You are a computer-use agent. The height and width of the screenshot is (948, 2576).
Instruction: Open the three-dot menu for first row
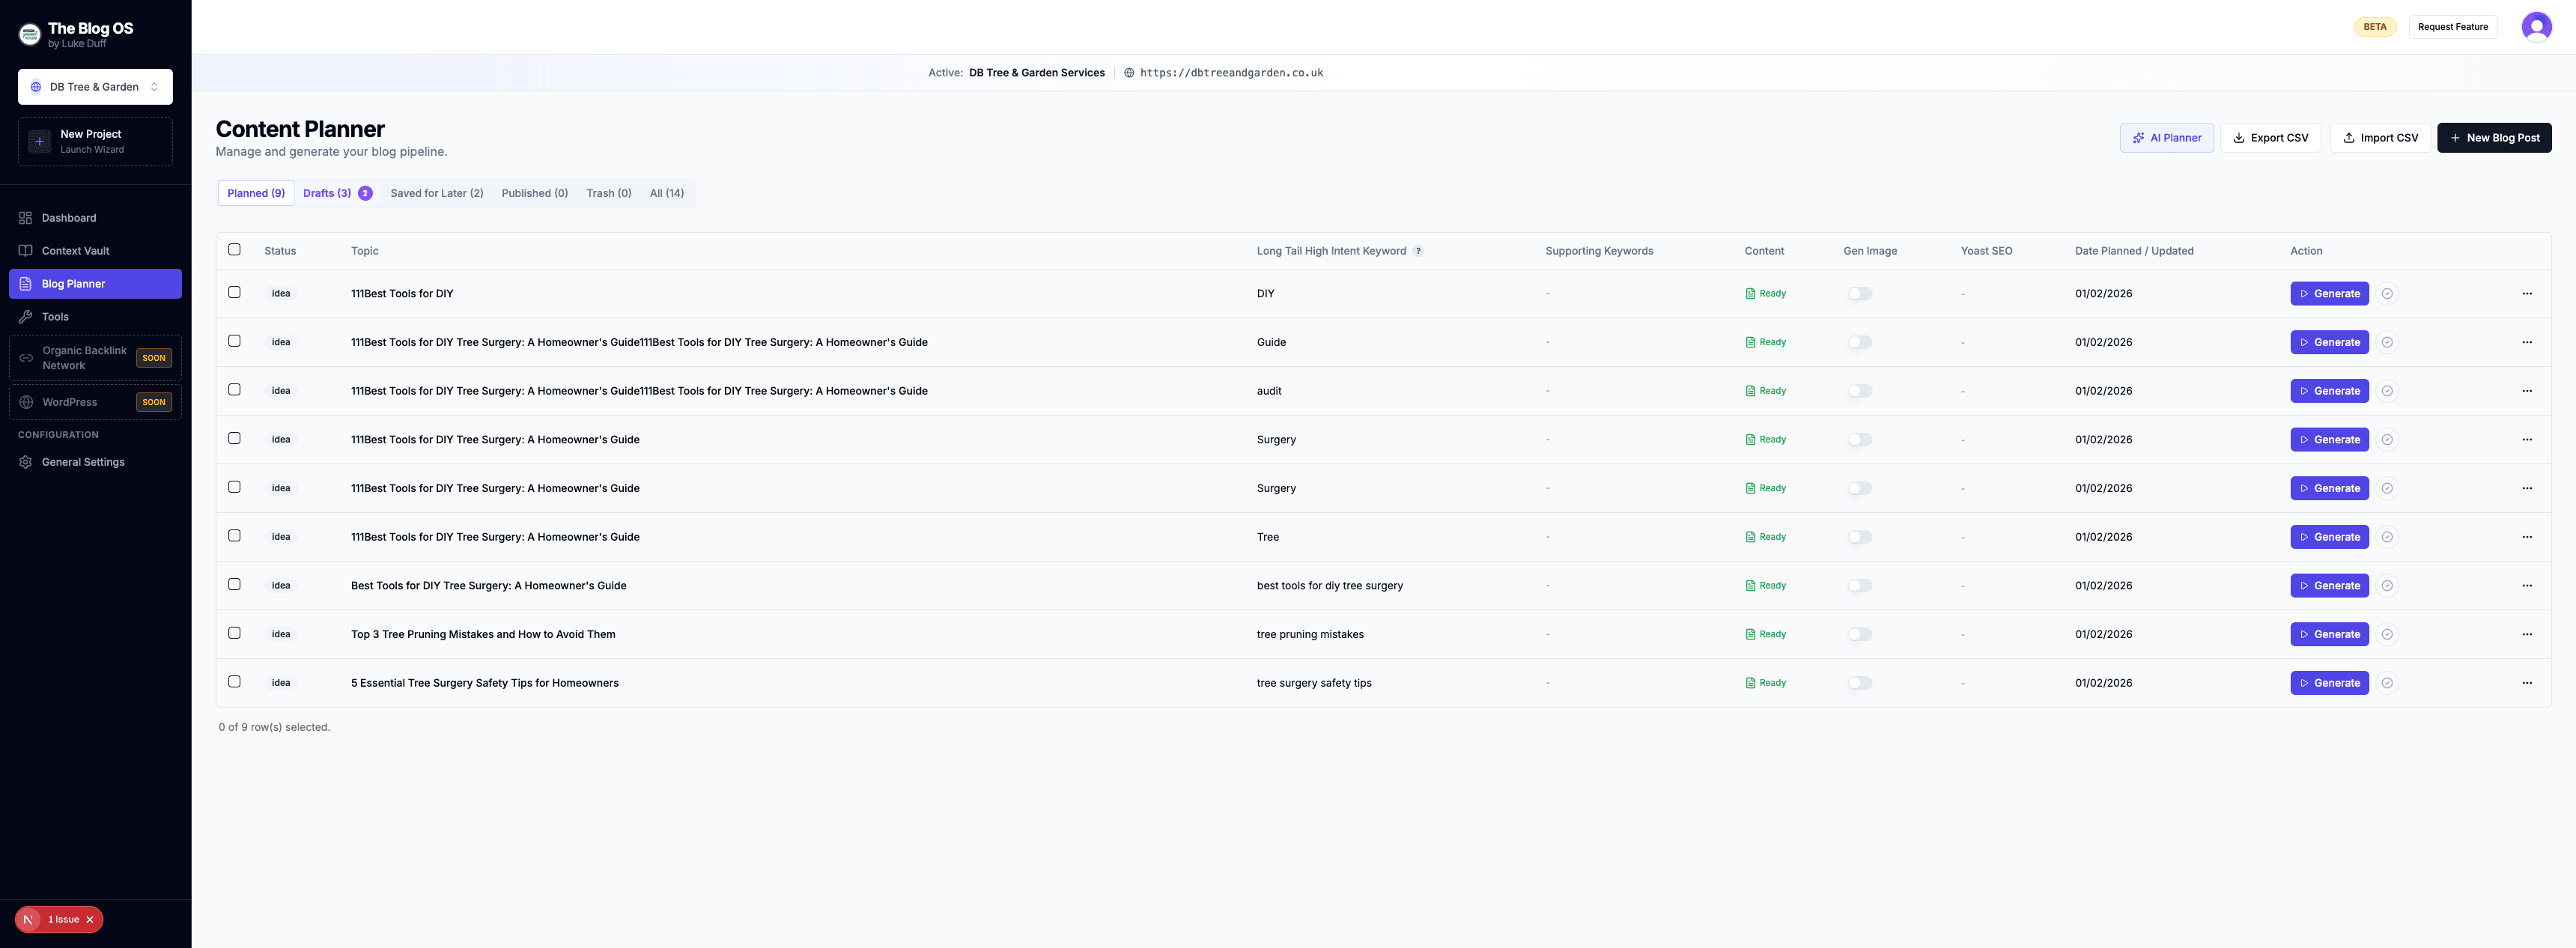(2526, 294)
